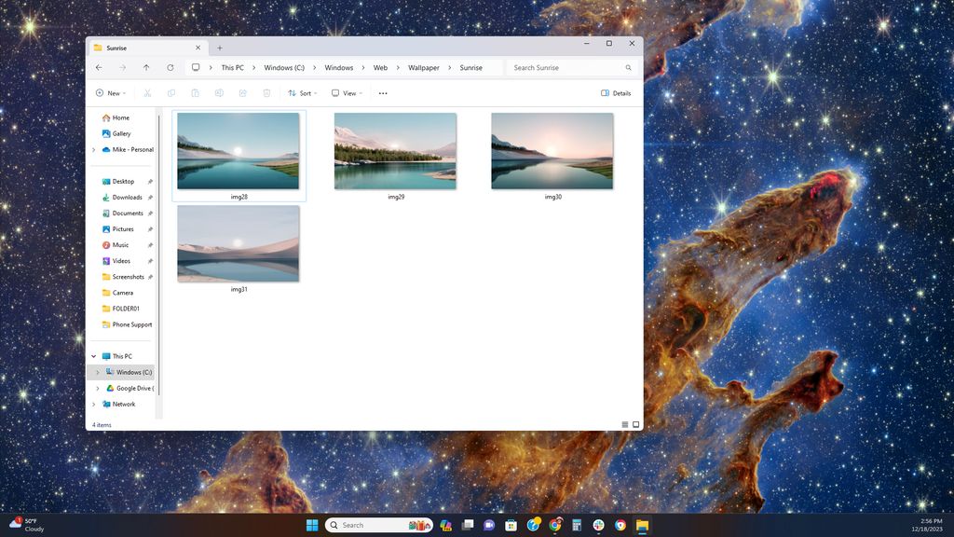954x537 pixels.
Task: Open the View options dropdown
Action: (x=347, y=93)
